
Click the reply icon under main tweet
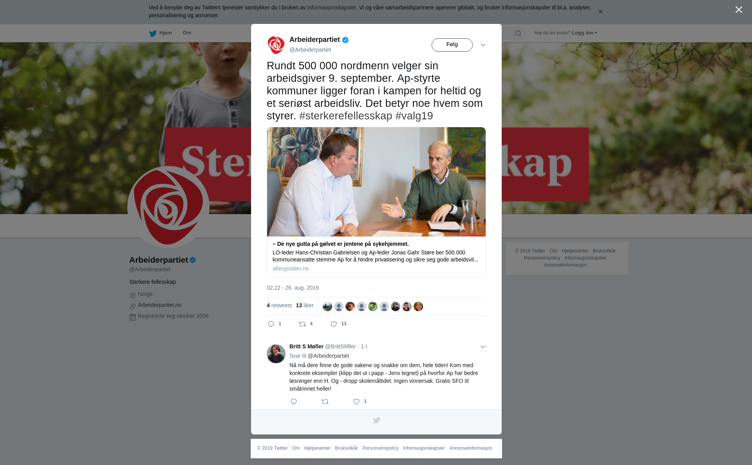click(x=271, y=324)
